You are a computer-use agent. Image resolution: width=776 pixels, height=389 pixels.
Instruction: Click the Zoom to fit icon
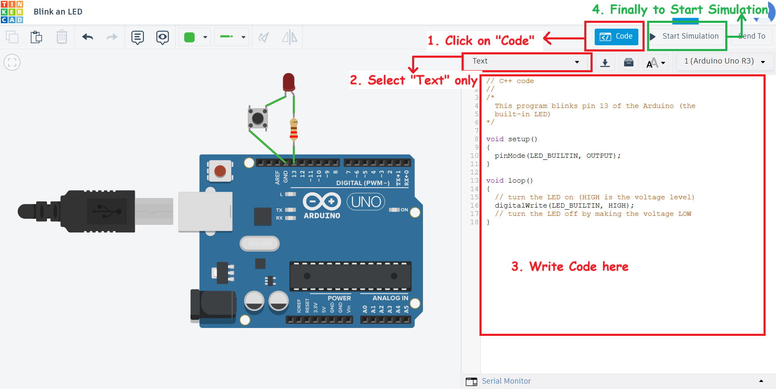tap(12, 63)
